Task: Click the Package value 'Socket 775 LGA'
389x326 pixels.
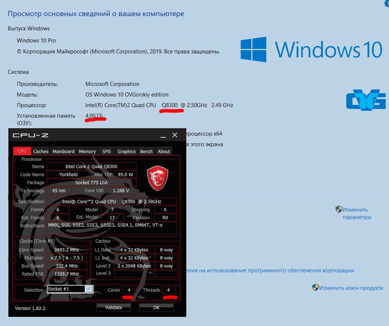Action: [91, 182]
